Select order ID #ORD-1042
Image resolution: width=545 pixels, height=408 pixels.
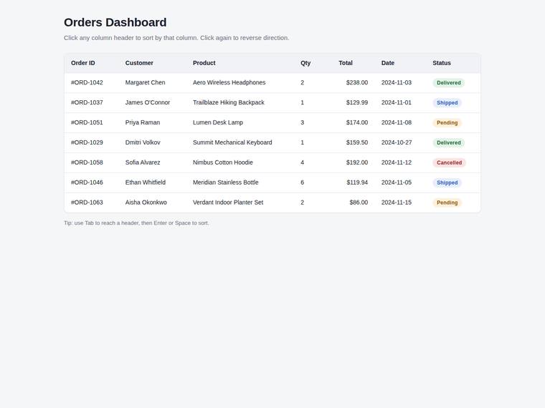coord(87,82)
